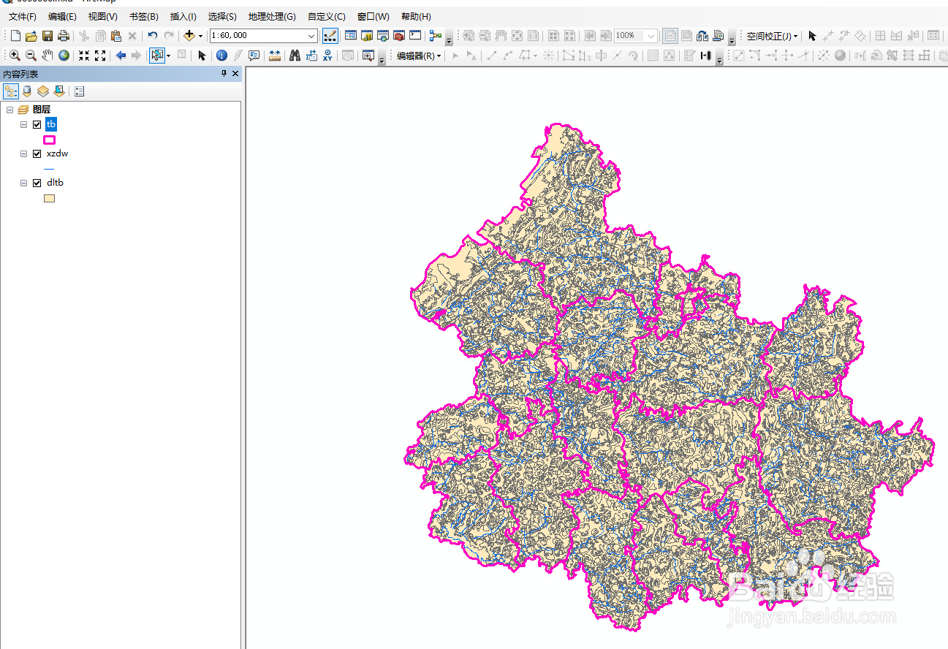Collapse the xzdw layer legend

pos(24,153)
